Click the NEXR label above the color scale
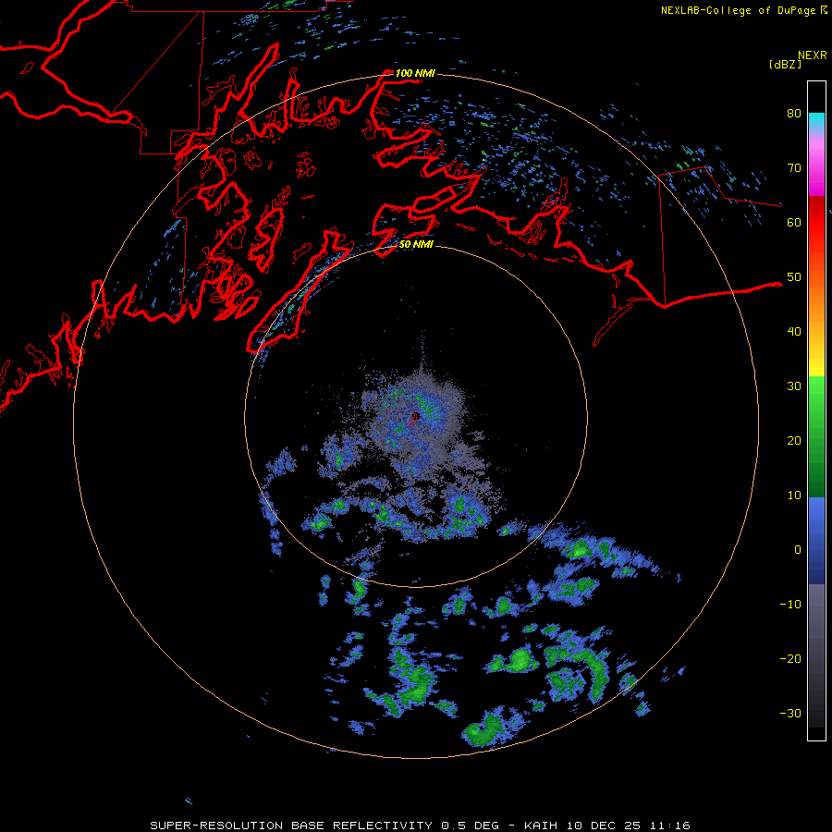832x832 pixels. point(812,55)
